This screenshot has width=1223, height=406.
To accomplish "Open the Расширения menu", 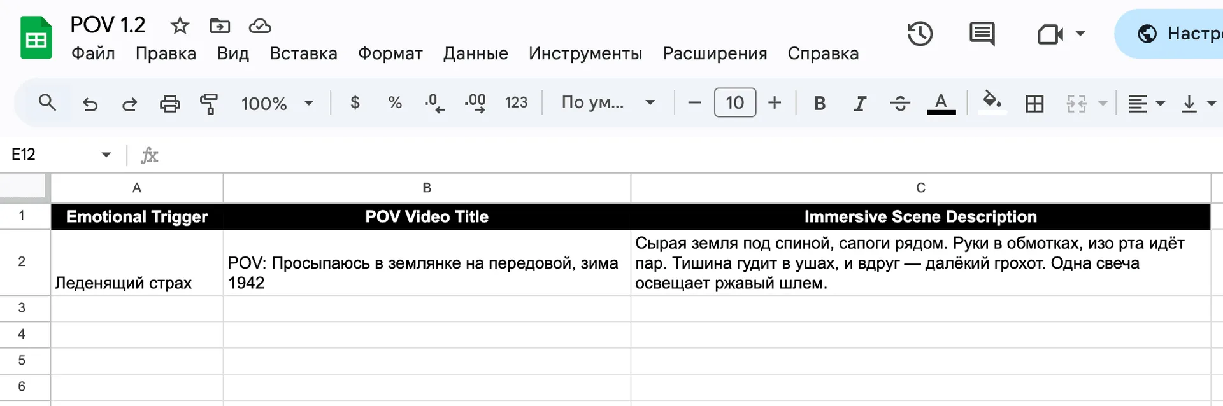I will pyautogui.click(x=715, y=53).
